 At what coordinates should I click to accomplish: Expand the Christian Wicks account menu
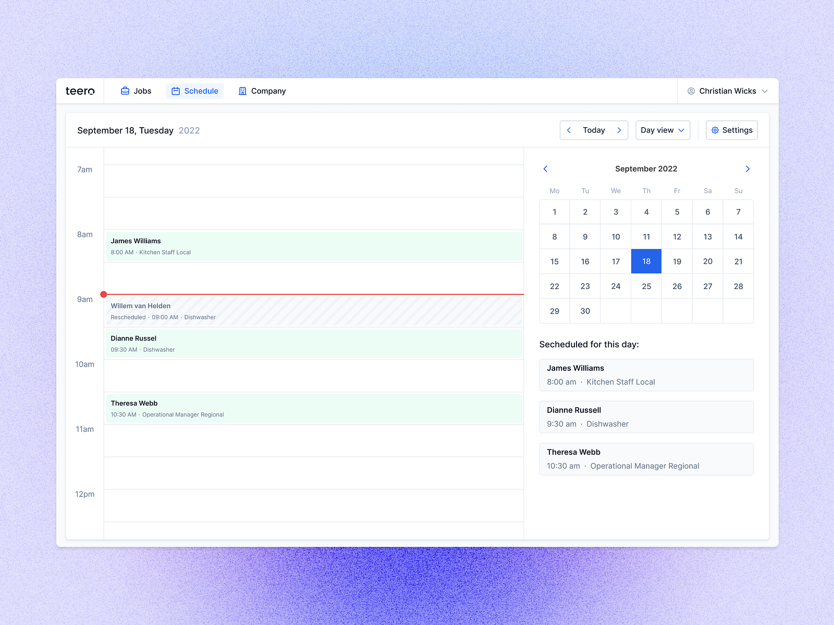765,91
